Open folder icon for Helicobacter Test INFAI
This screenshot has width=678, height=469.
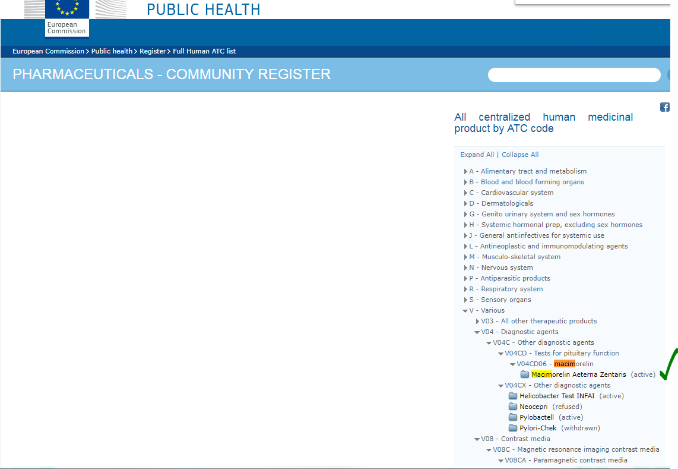(x=513, y=395)
